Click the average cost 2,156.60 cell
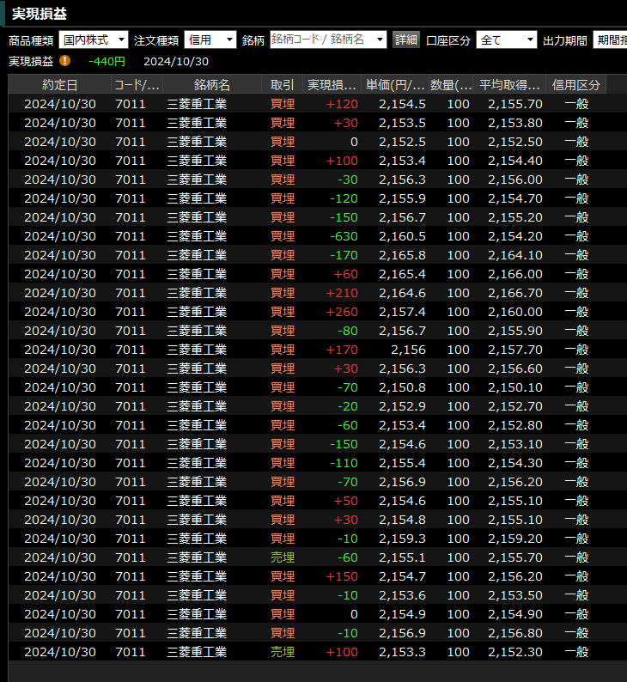The height and width of the screenshot is (682, 627). pyautogui.click(x=515, y=368)
